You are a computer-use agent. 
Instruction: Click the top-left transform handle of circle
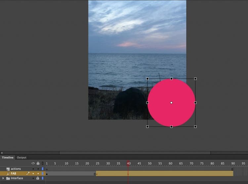tap(147, 79)
